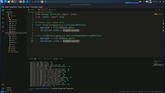The height and width of the screenshot is (93, 165).
Task: Switch to the Output panel tab
Action: [x=39, y=59]
